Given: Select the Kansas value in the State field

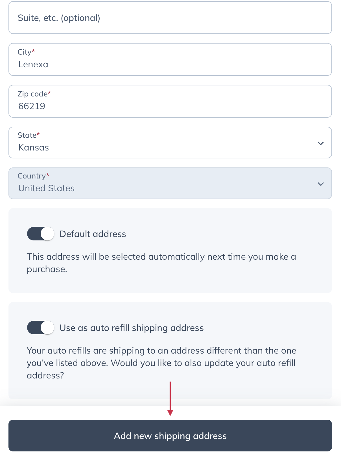Looking at the screenshot, I should coord(34,147).
